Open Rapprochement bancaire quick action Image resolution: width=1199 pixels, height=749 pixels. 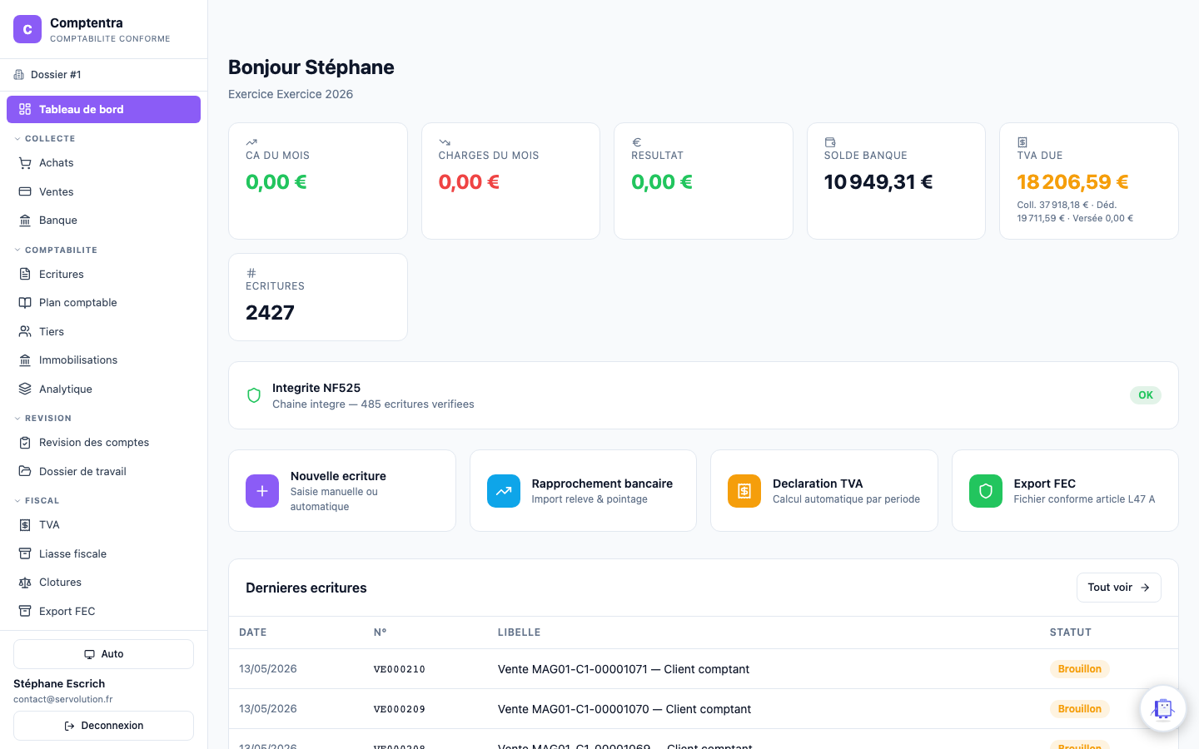click(x=583, y=491)
